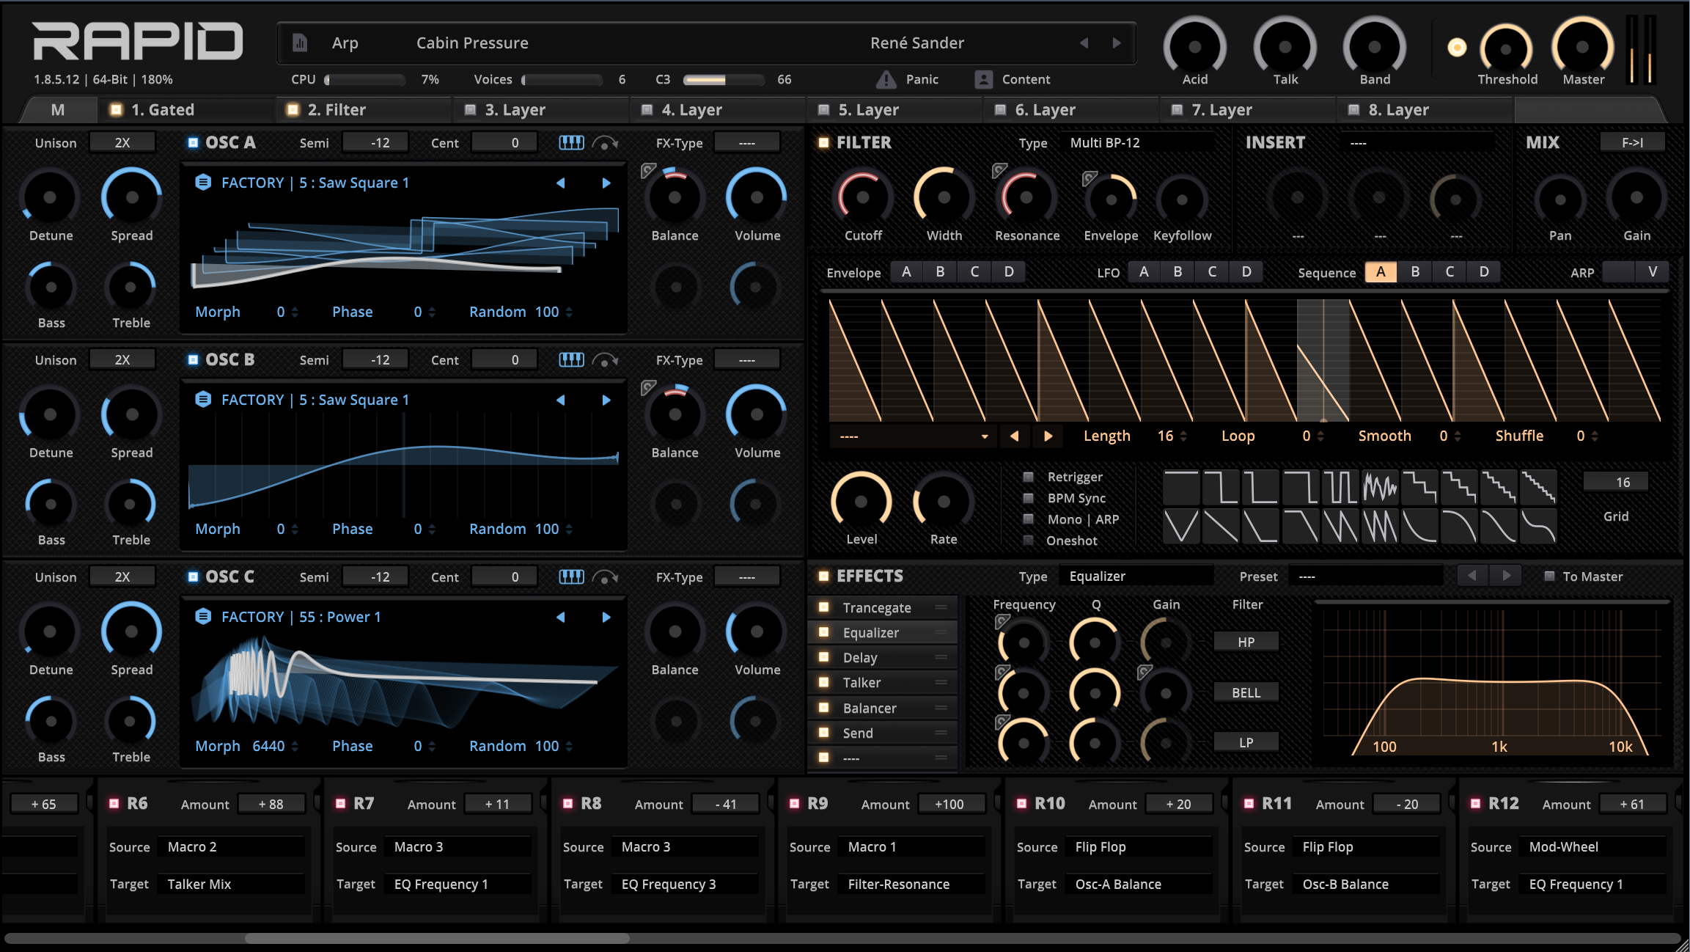Open the MIX routing F->I dropdown
1690x952 pixels.
click(x=1632, y=142)
